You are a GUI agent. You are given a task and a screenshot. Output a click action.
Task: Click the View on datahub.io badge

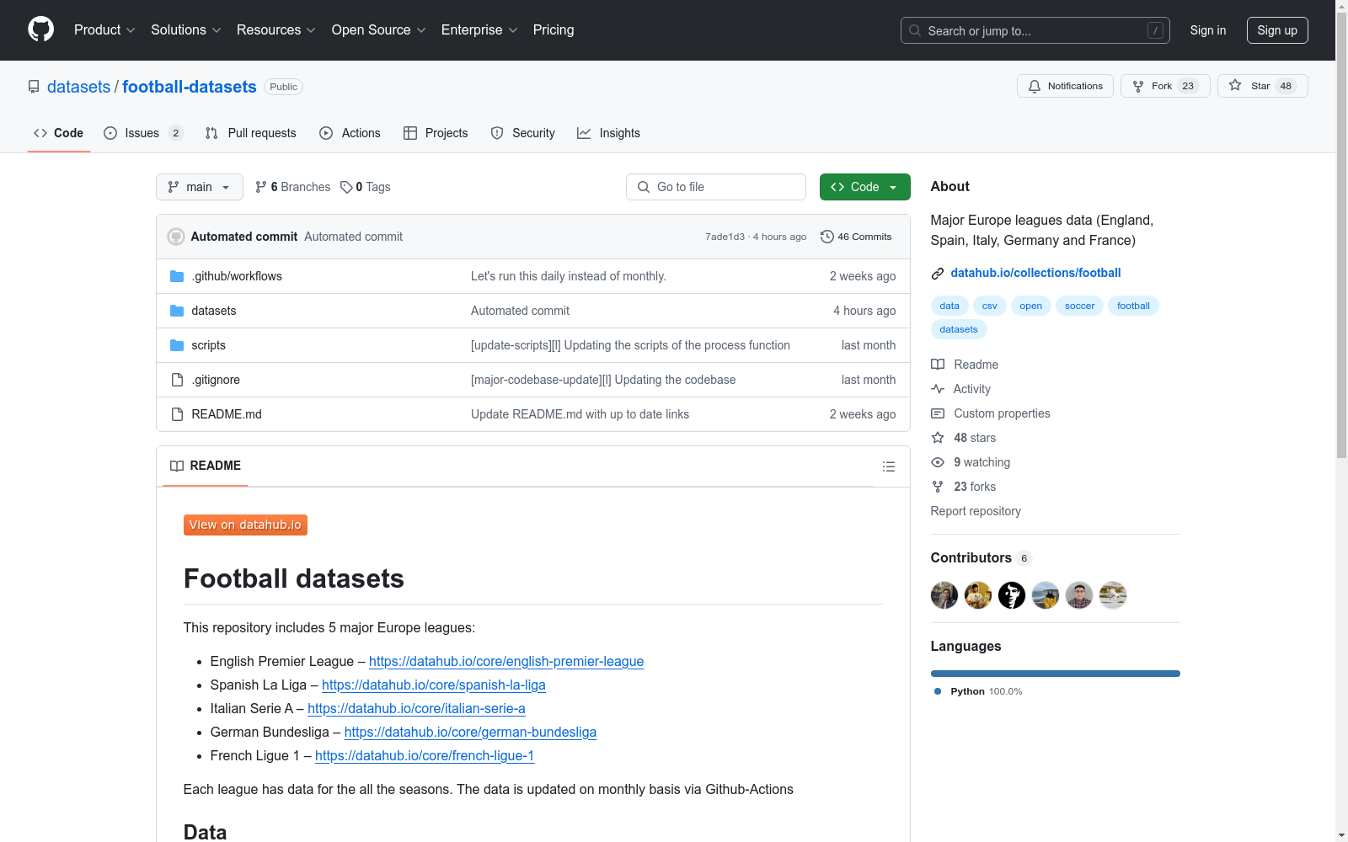245,525
